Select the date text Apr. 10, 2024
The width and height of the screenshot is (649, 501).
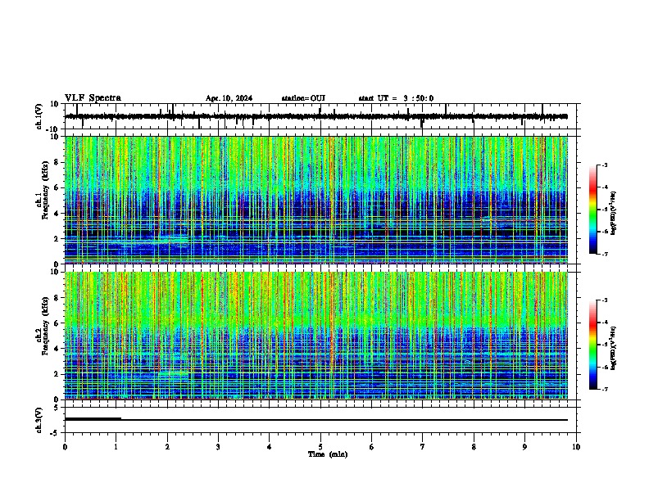(229, 98)
